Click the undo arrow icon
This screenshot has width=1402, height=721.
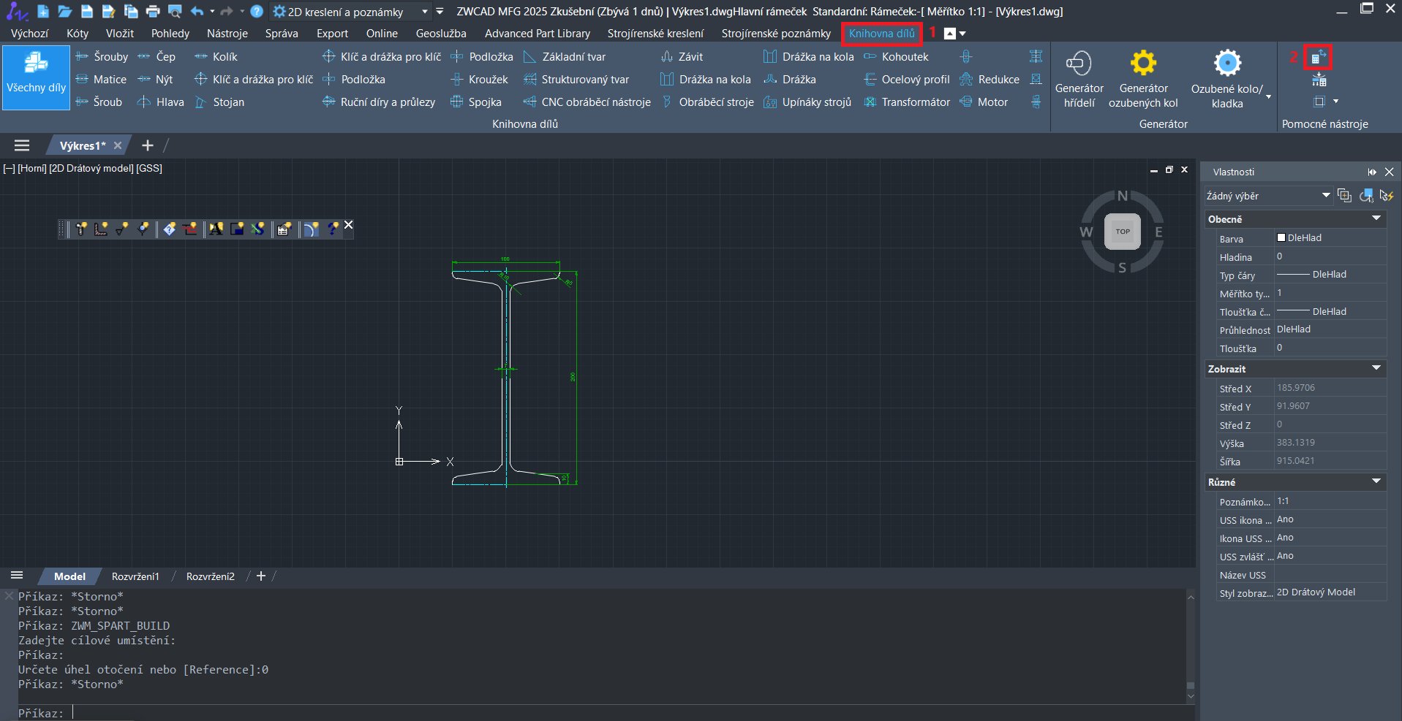coord(197,12)
